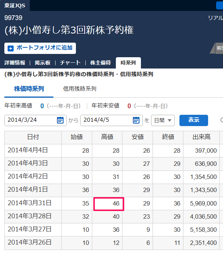This screenshot has width=223, height=254.
Task: Click the 東証JQS market label
Action: (x=15, y=5)
